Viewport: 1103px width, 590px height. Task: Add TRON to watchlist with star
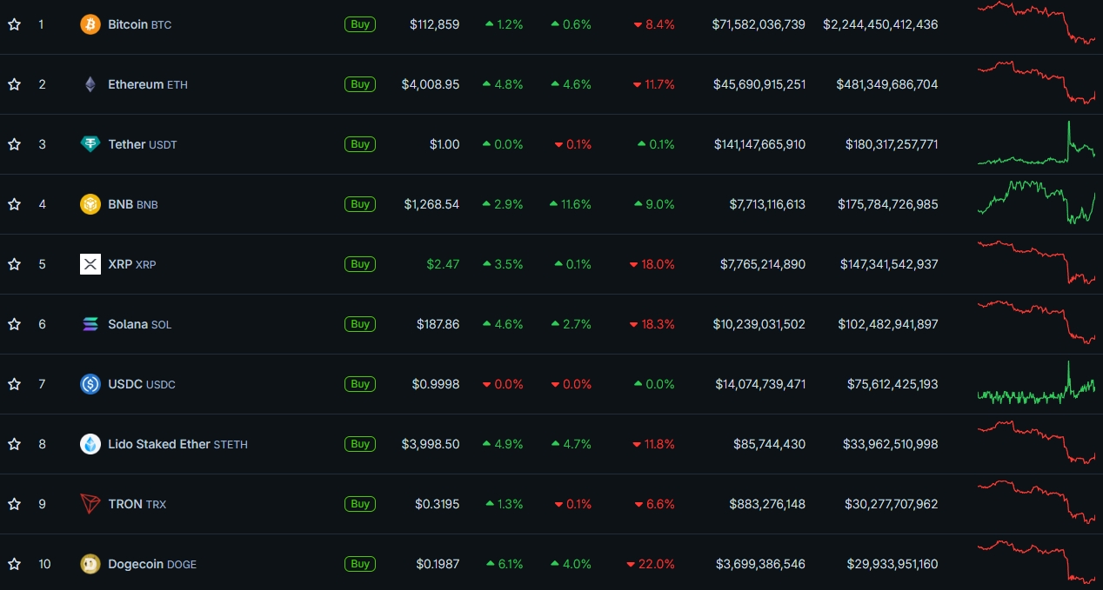coord(14,504)
